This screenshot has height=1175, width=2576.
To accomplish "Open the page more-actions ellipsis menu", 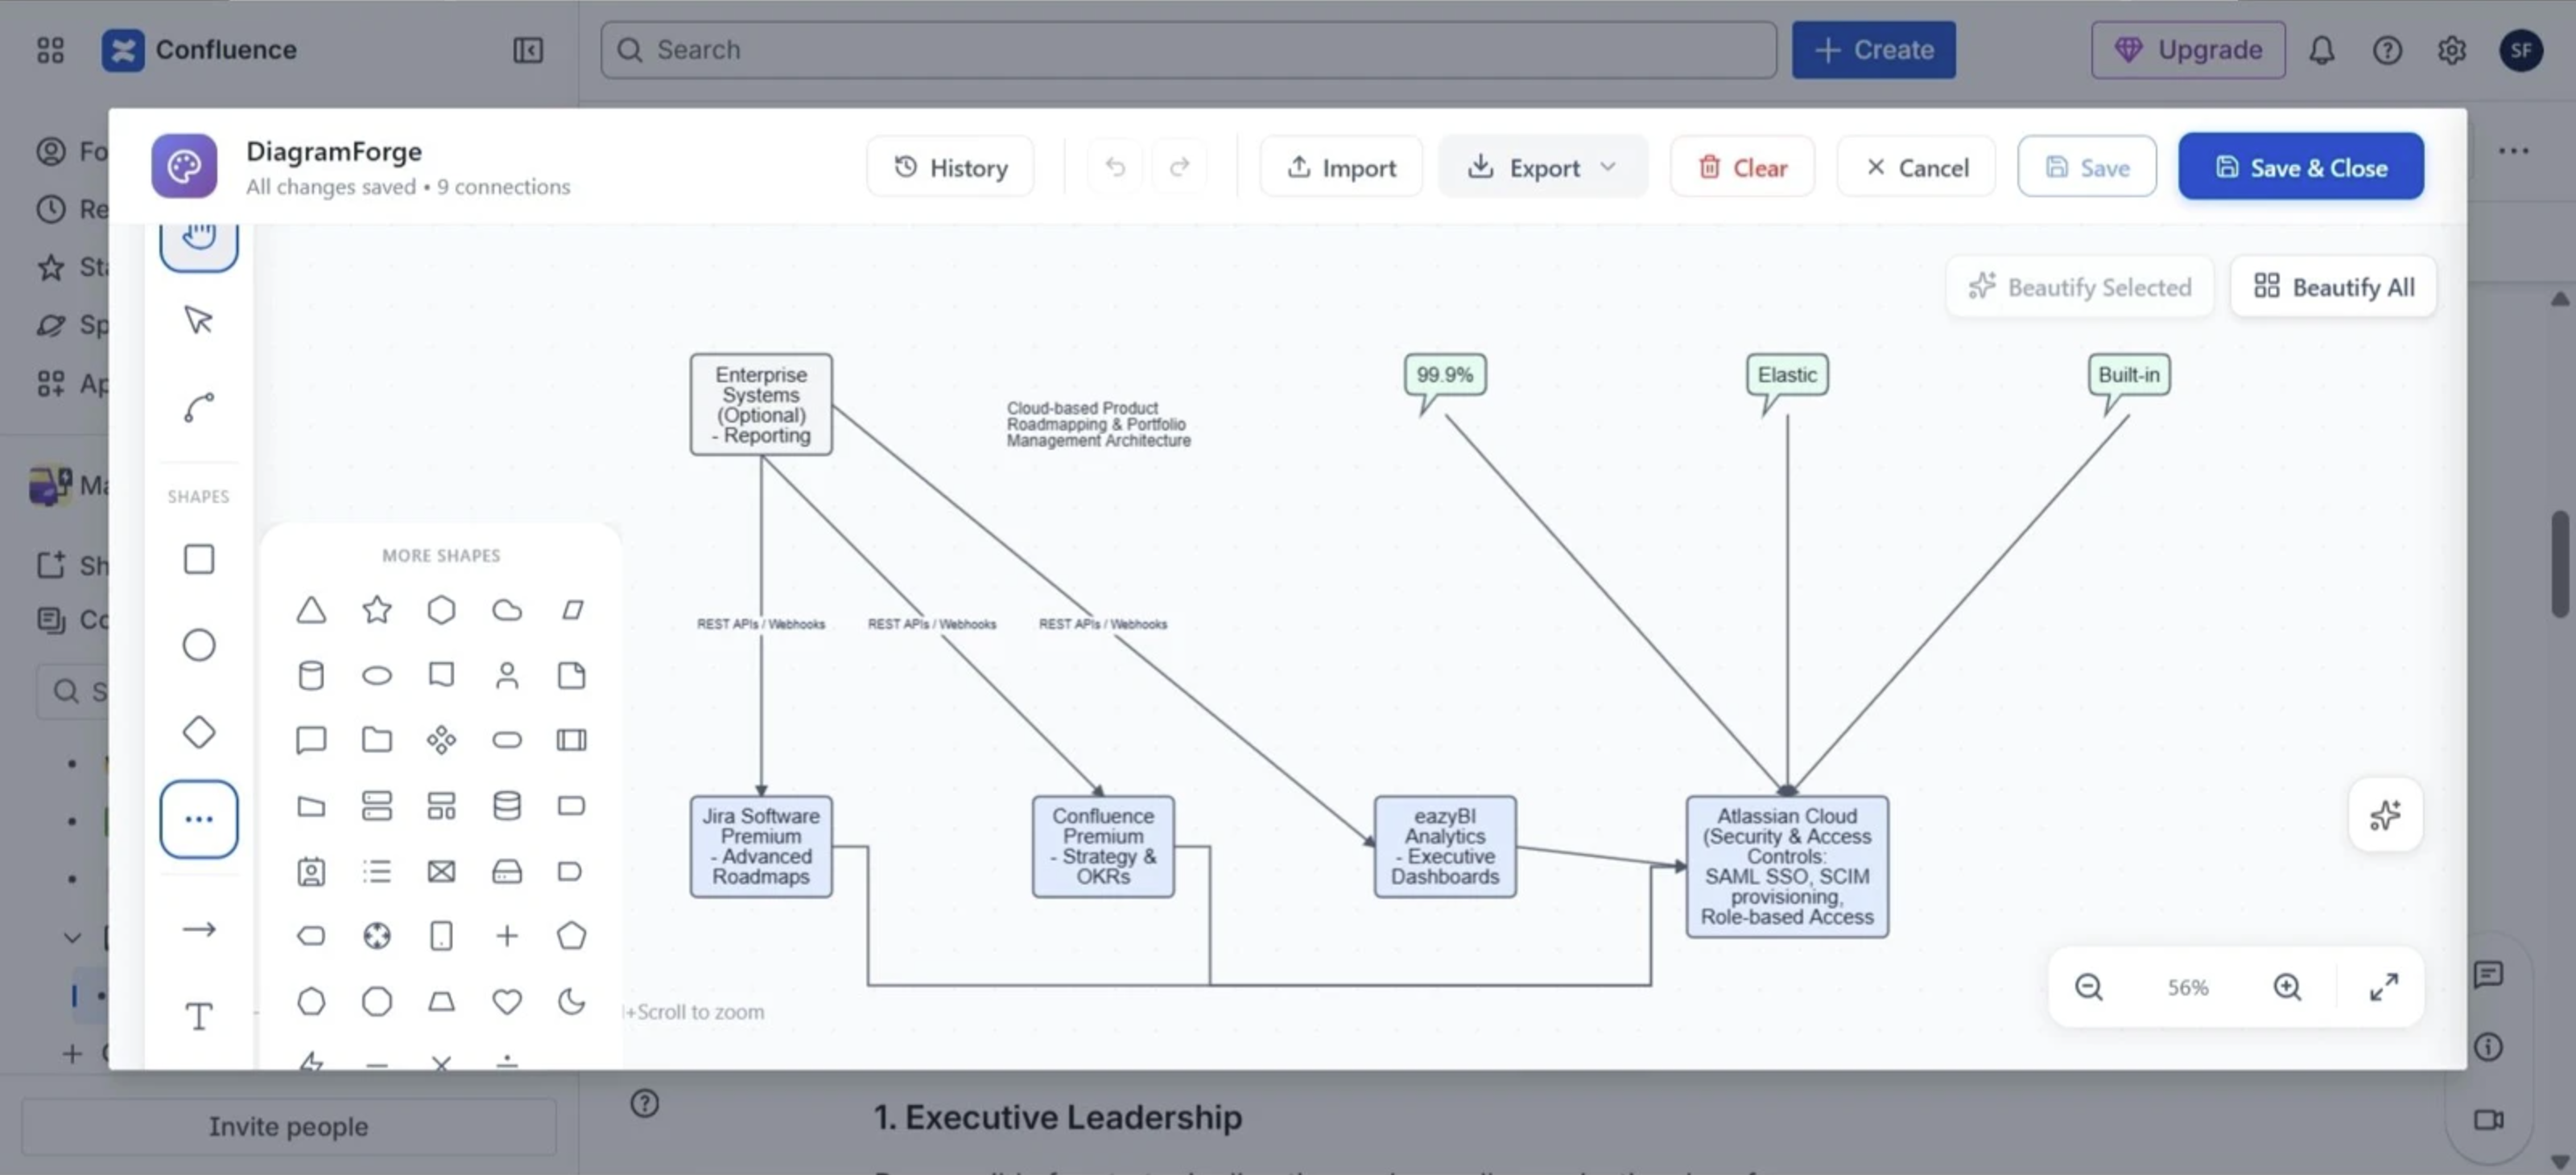I will pos(2513,151).
